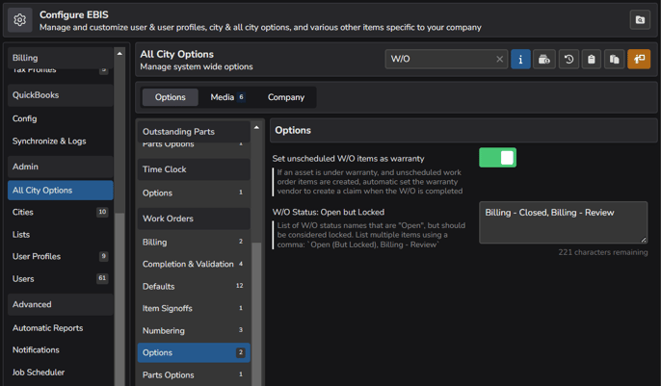Click the Users count badge 61

pos(102,278)
